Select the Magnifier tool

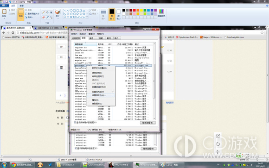click(51, 17)
